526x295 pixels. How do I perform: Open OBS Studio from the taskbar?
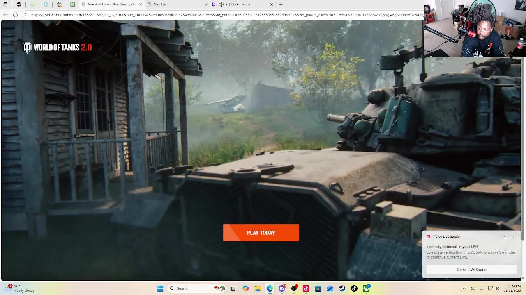click(x=294, y=288)
